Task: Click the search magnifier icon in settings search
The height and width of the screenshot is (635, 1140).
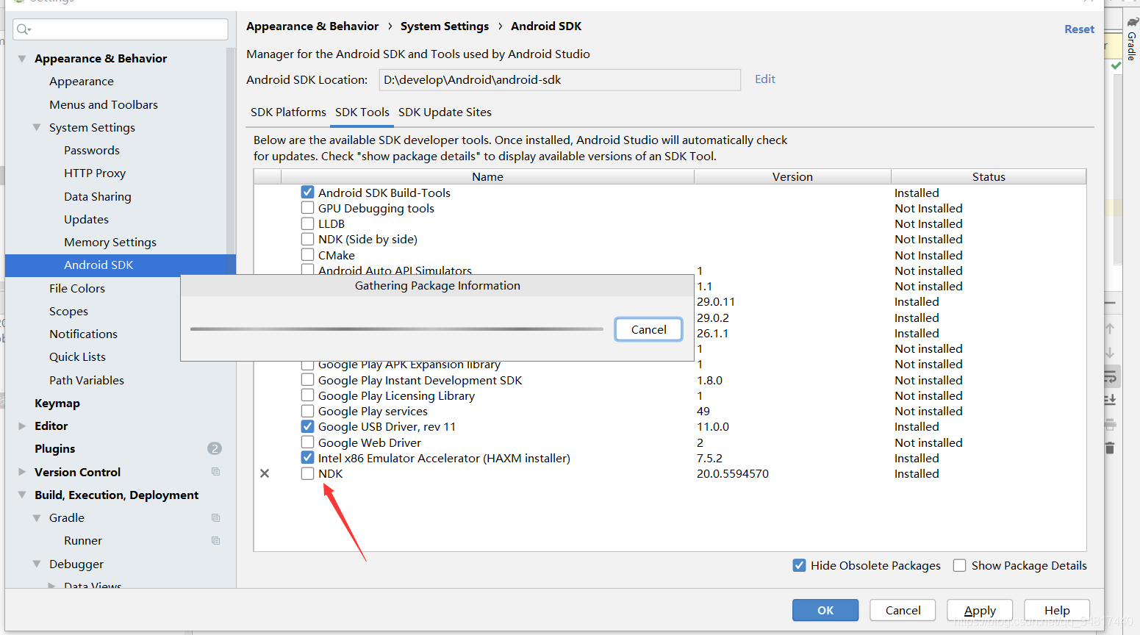Action: tap(24, 29)
